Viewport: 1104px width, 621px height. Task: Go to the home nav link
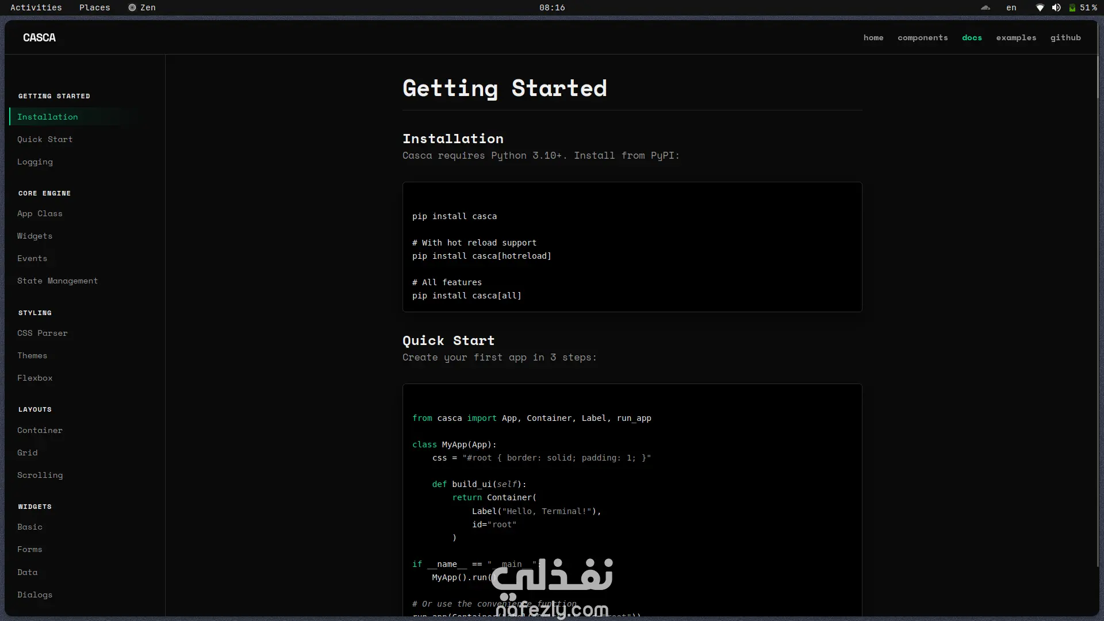(873, 37)
